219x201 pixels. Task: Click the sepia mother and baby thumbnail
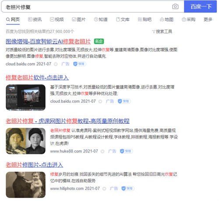click(x=26, y=185)
